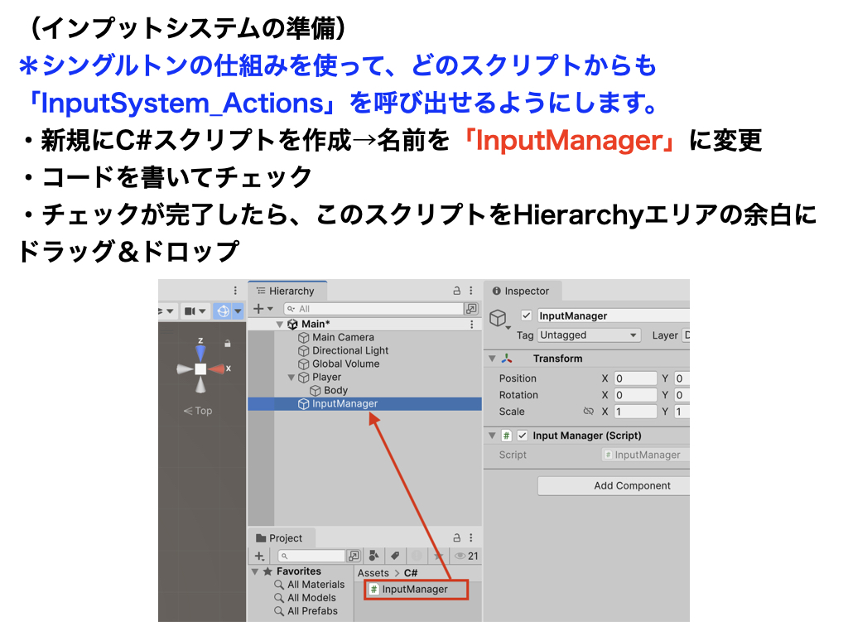Click the Project tab
This screenshot has width=848, height=636.
pyautogui.click(x=280, y=538)
